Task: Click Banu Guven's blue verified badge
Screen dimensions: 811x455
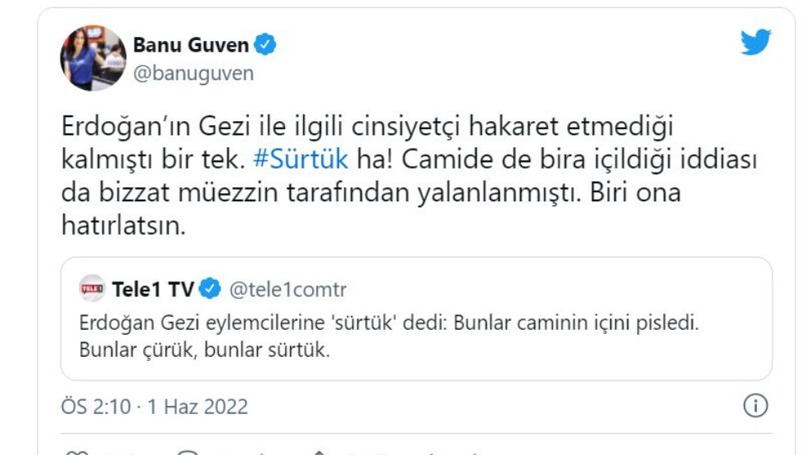Action: (264, 43)
